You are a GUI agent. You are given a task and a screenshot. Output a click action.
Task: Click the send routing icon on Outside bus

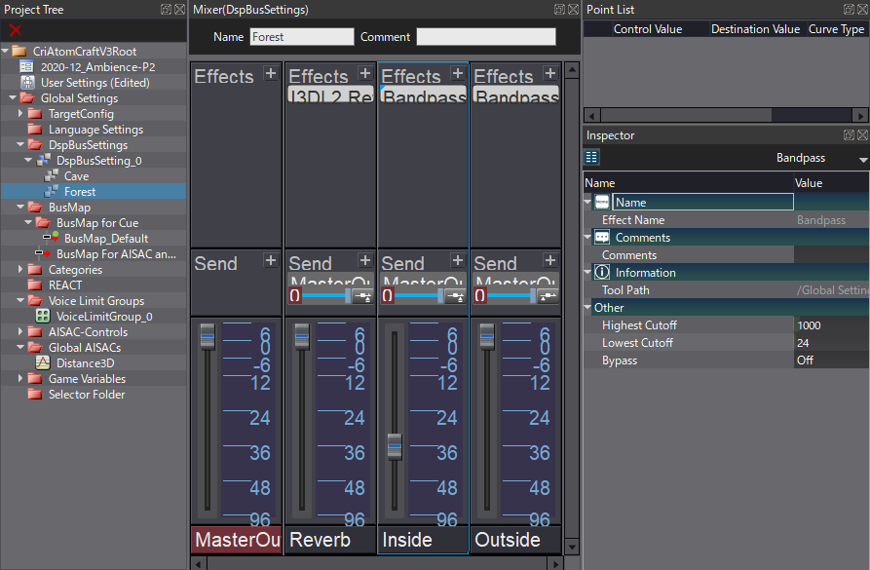548,296
